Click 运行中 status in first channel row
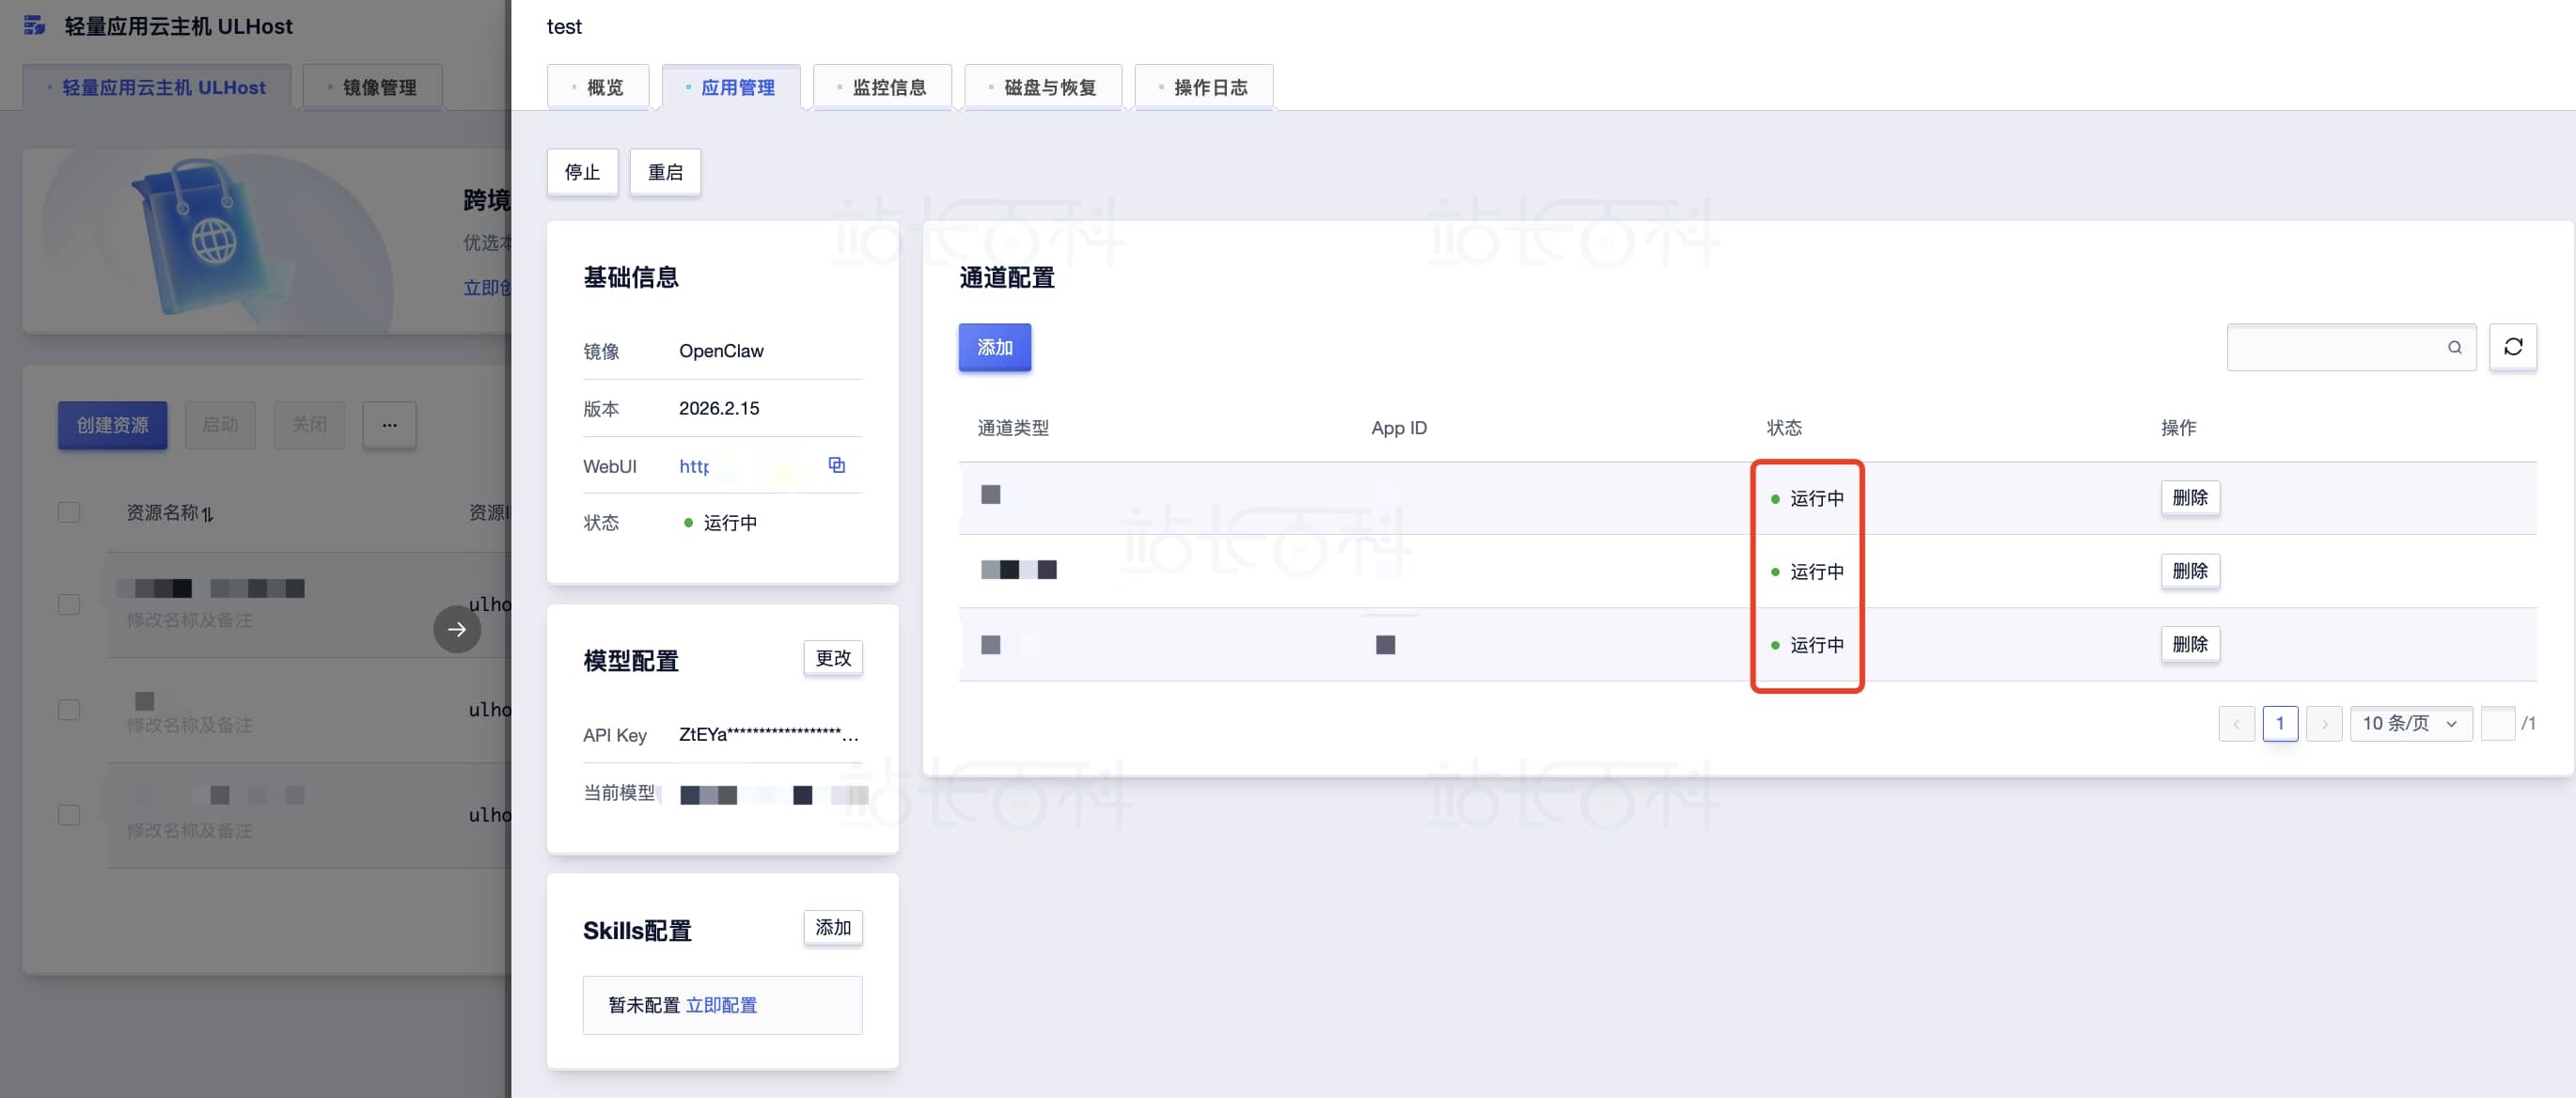 coord(1816,498)
